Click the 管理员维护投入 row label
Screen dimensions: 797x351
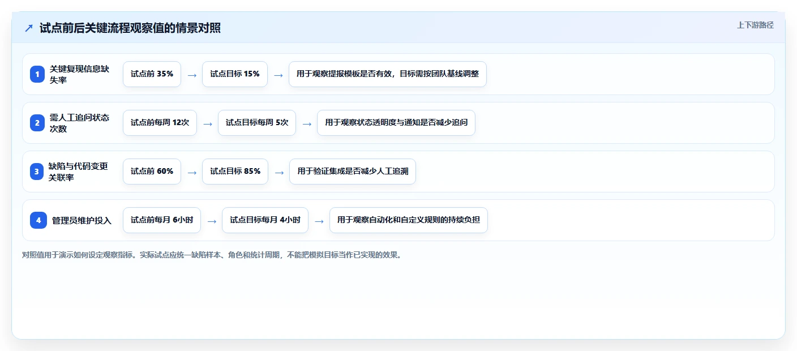coord(82,220)
